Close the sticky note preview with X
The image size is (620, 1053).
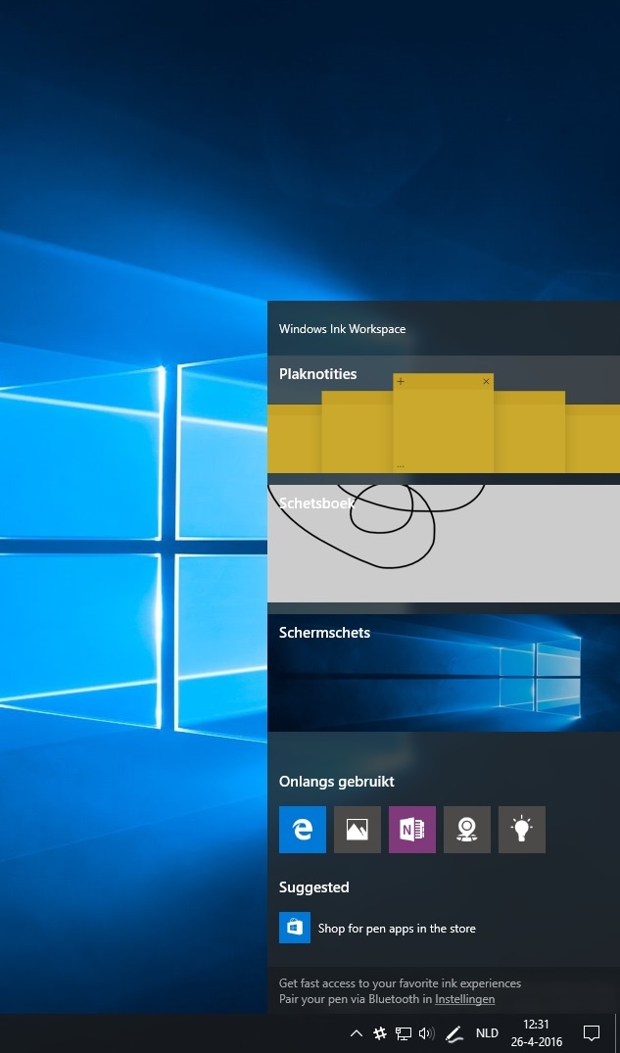point(487,381)
